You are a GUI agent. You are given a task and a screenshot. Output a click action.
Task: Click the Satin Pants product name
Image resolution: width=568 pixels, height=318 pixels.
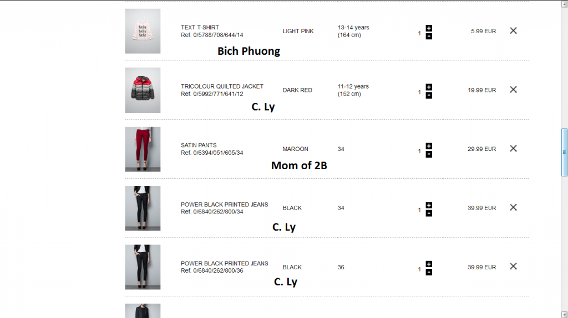point(199,145)
